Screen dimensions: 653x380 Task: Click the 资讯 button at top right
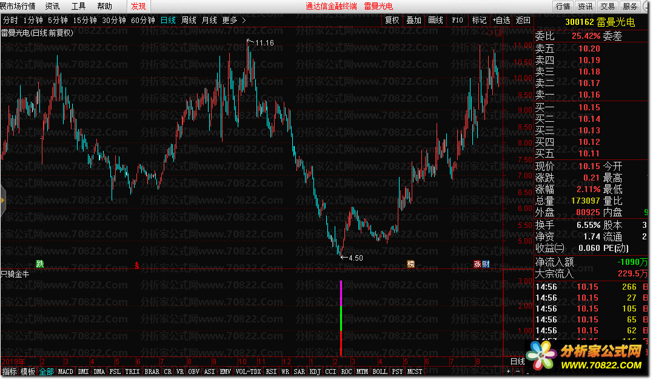click(x=585, y=6)
